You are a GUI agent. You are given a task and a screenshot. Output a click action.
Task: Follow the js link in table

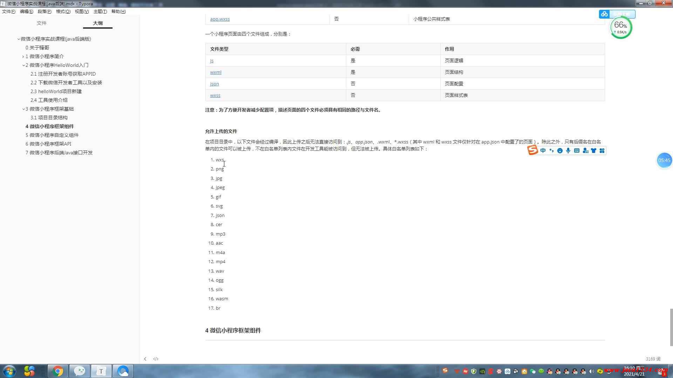(x=212, y=61)
